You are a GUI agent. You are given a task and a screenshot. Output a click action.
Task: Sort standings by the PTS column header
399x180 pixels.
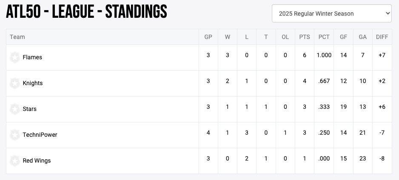305,37
